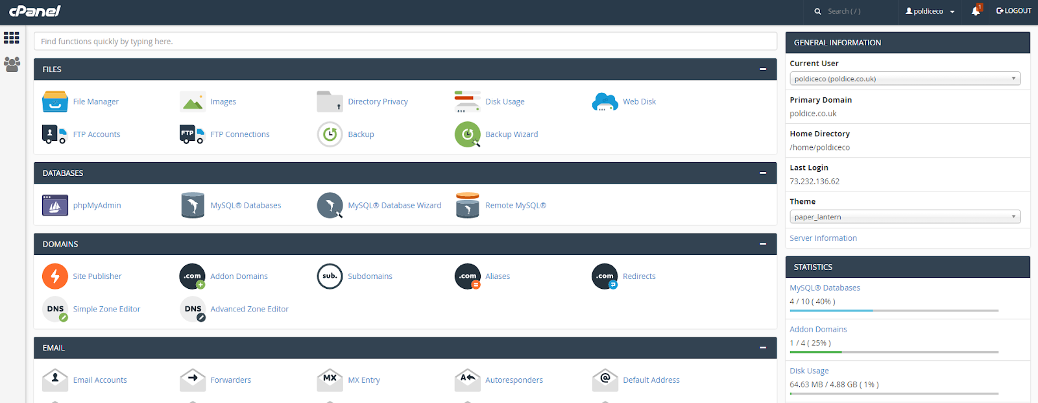Click the Disk Usage statistics link

pos(809,371)
